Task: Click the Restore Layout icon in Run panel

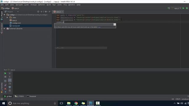Action: click(5, 81)
